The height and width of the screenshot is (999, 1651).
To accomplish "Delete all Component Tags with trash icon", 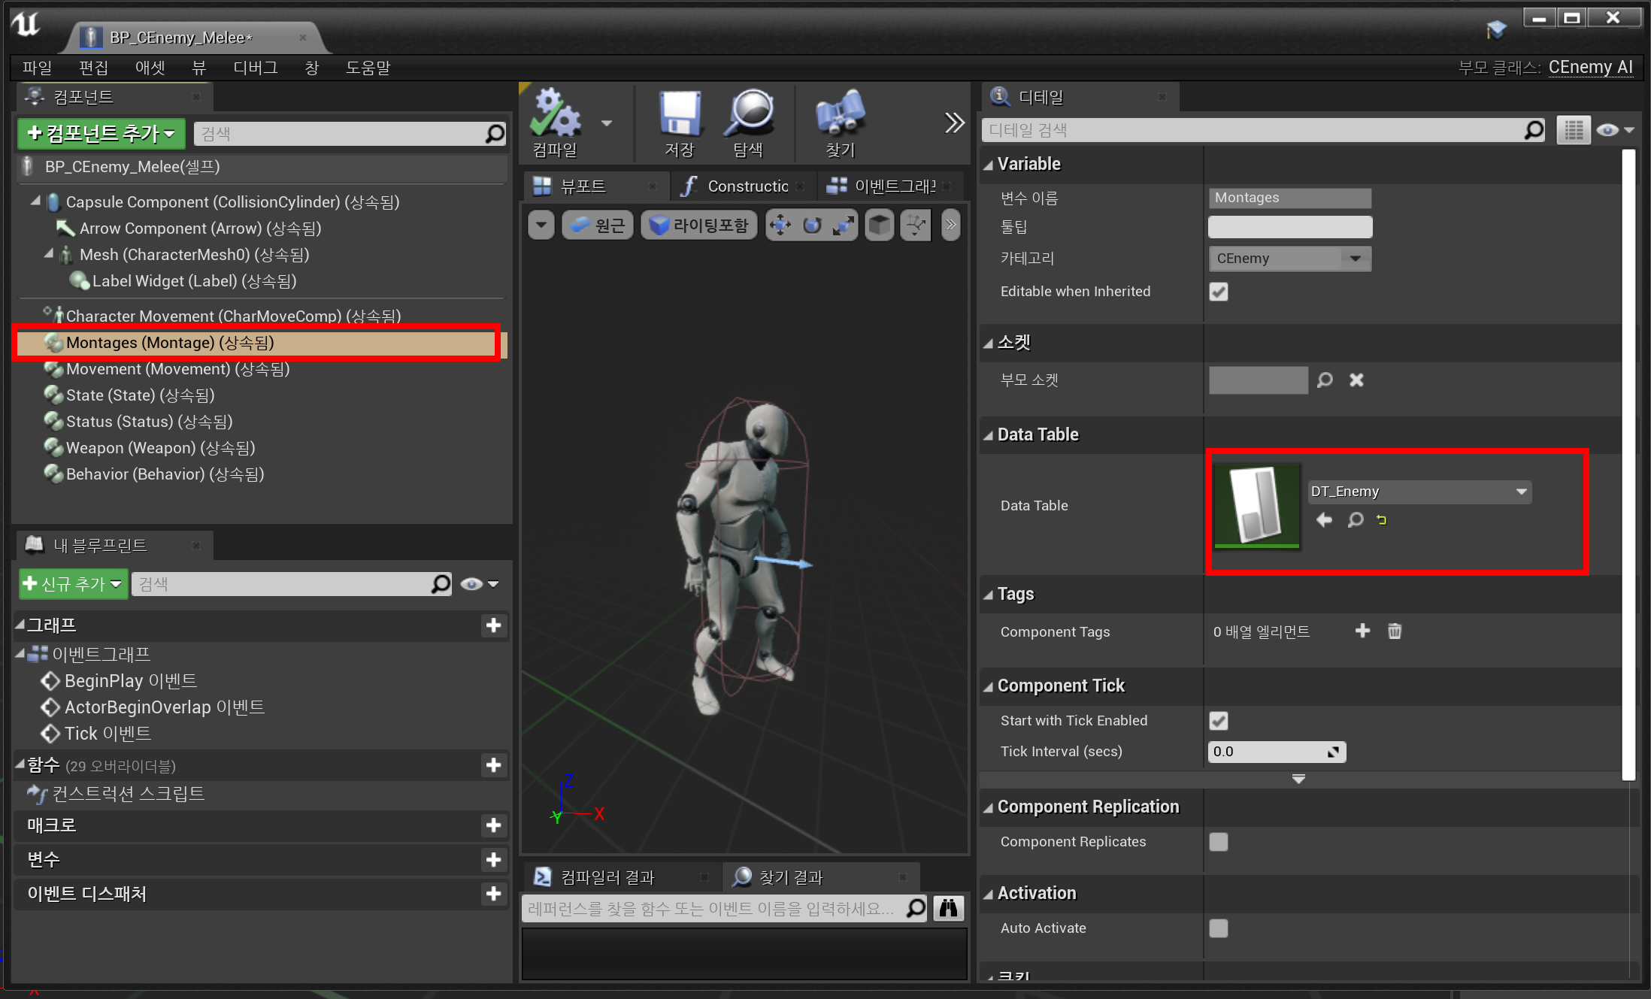I will click(1394, 631).
